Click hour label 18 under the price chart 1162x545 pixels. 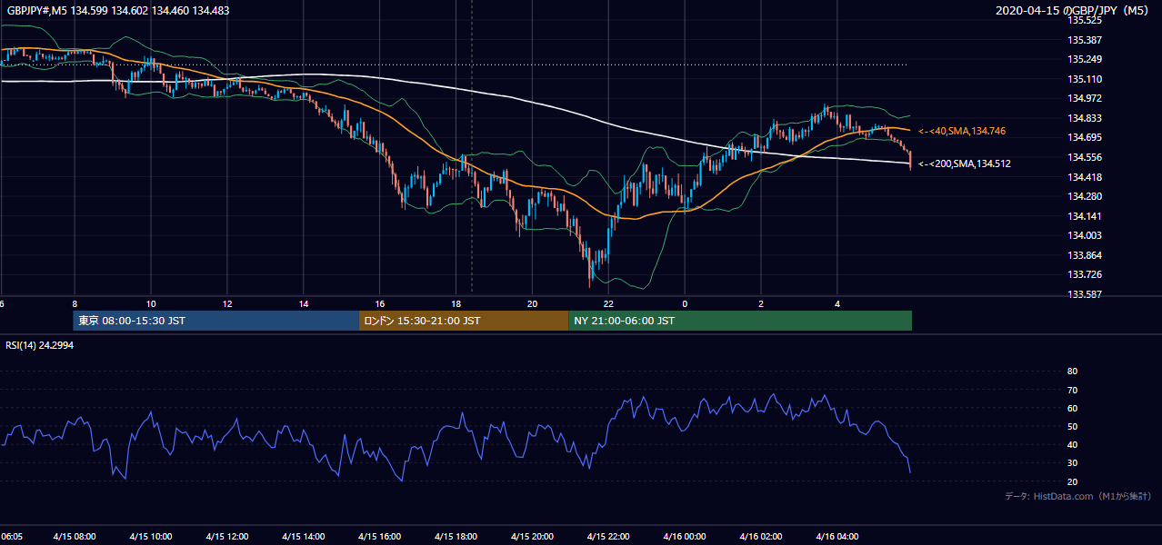tap(456, 304)
